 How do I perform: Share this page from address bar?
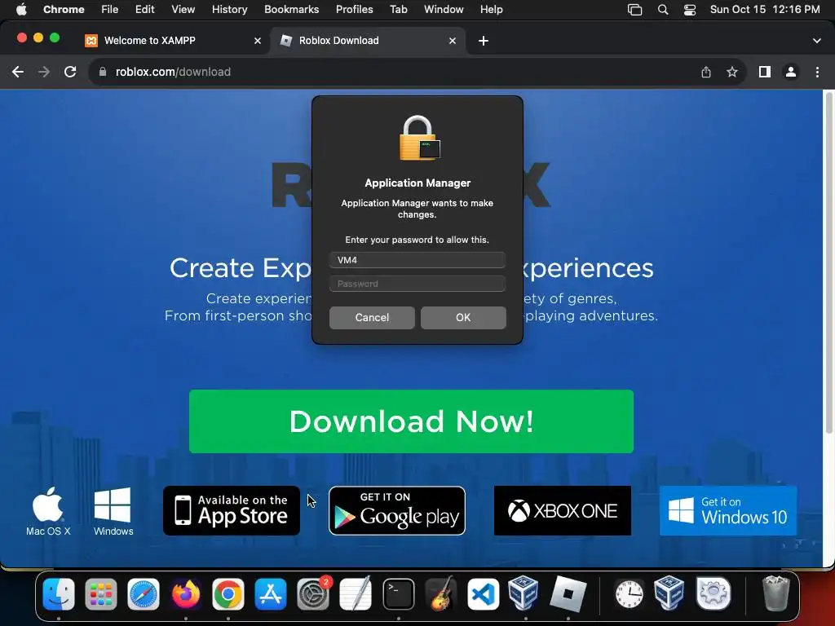pyautogui.click(x=706, y=72)
